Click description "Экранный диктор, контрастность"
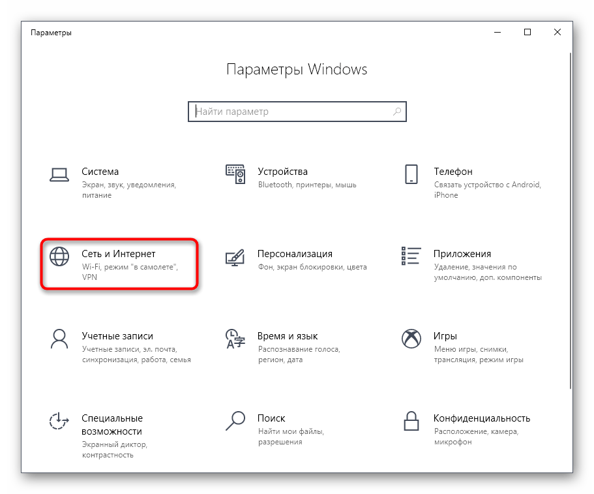594x494 pixels. 115,450
